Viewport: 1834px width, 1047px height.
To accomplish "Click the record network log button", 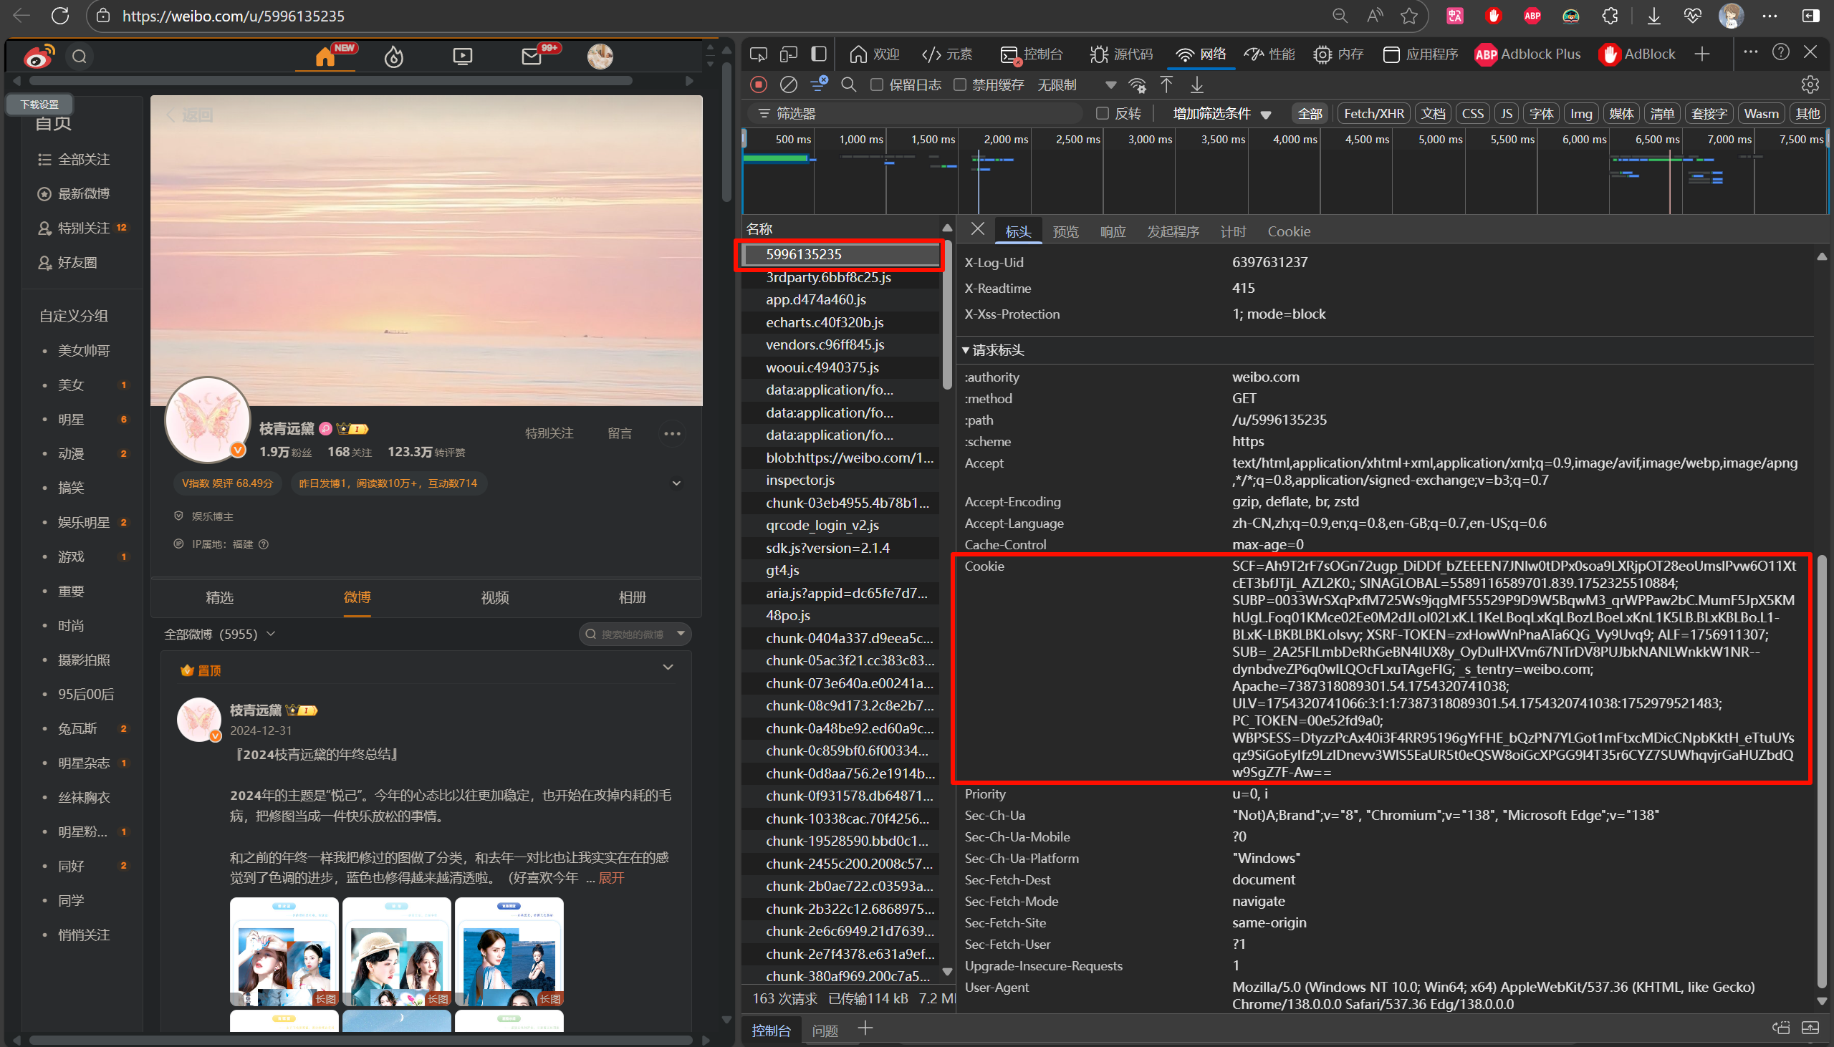I will (x=758, y=85).
